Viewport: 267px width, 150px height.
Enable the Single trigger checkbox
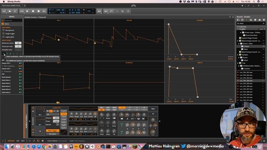3,33
